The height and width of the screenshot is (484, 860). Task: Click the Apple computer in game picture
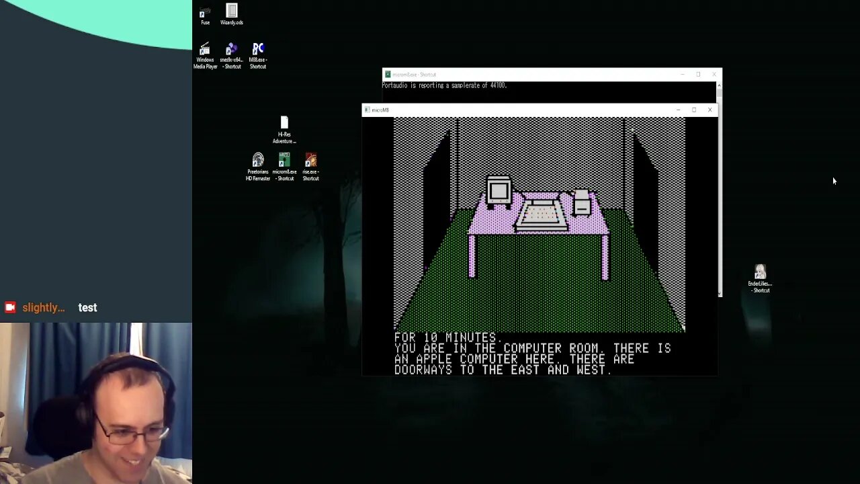(542, 215)
